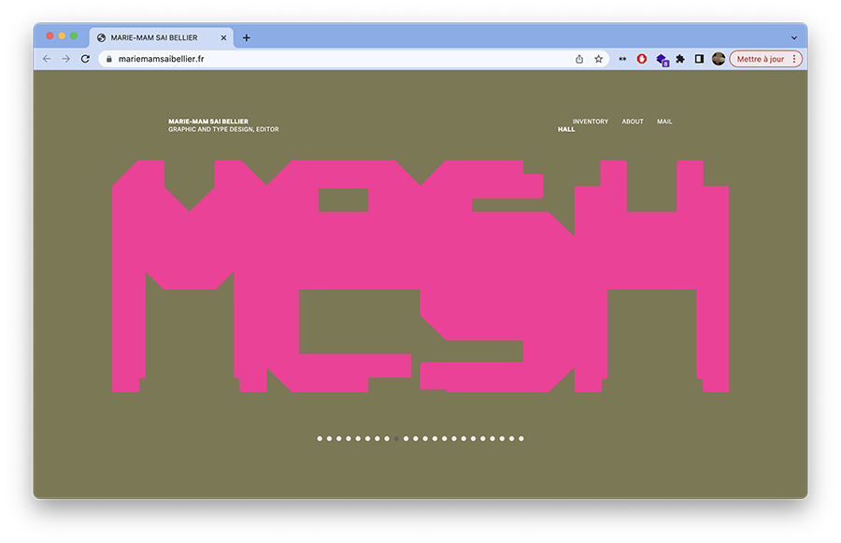841x543 pixels.
Task: Select the first carousel dot
Action: (320, 438)
